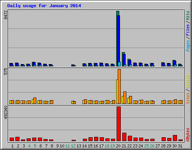Select the red KBytes bar for day 12
192x150 pixels.
73,140
